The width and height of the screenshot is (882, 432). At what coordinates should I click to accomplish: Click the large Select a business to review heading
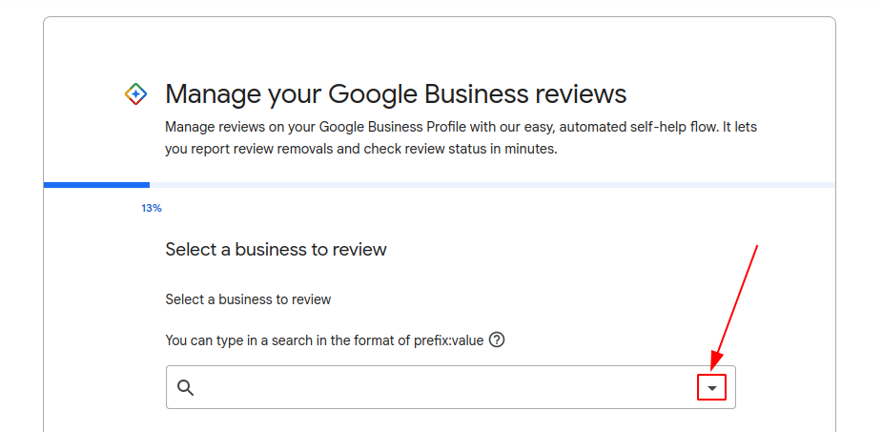[x=276, y=249]
